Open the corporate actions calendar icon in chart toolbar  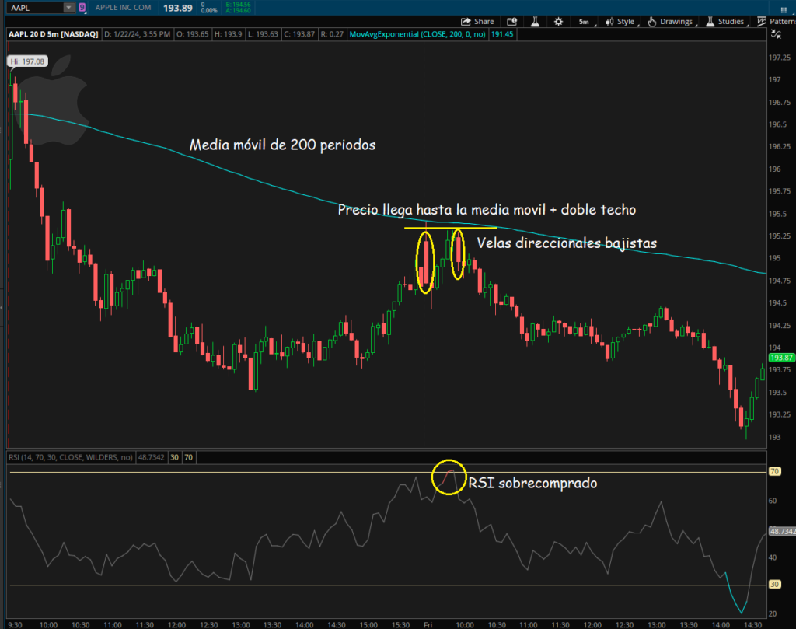click(x=511, y=21)
